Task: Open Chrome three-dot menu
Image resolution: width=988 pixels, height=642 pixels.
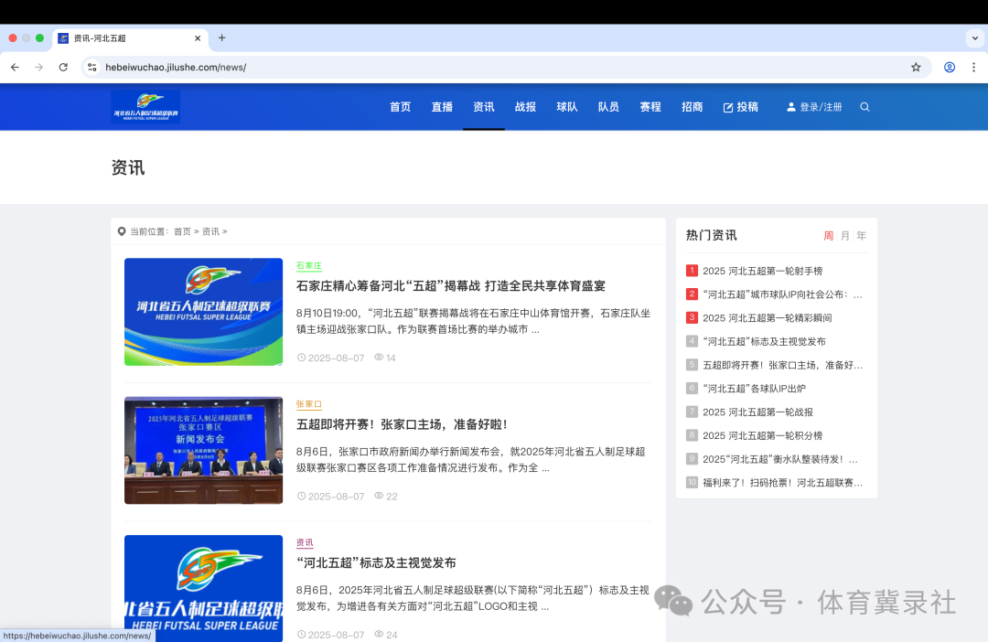Action: point(973,68)
